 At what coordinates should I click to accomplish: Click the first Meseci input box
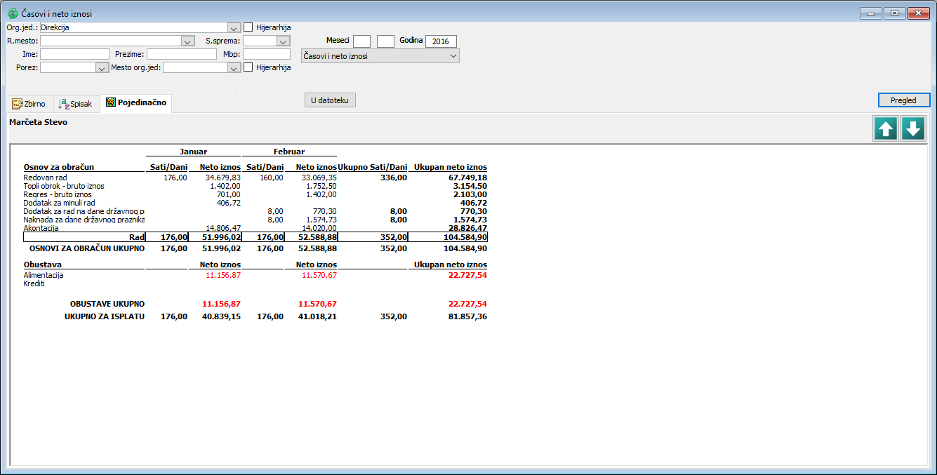361,41
